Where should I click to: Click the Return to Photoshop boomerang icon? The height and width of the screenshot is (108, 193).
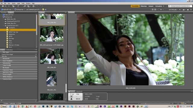pyautogui.click(x=18, y=6)
